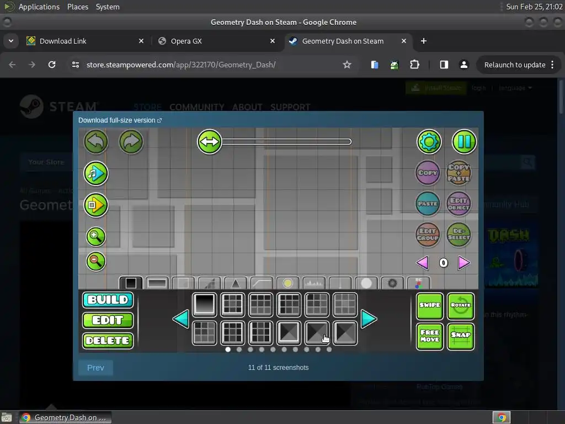Expand the tab search dropdown chevron

pos(11,41)
